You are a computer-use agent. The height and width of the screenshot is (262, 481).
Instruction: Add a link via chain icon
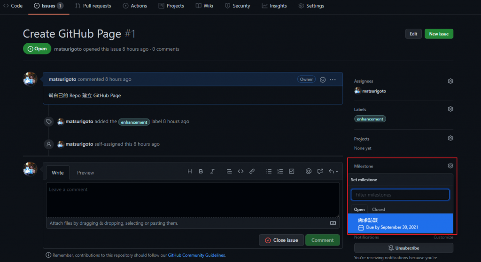[x=252, y=171]
